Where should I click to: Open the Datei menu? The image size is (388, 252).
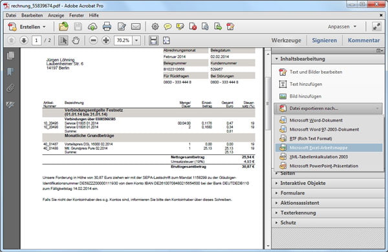pyautogui.click(x=11, y=16)
